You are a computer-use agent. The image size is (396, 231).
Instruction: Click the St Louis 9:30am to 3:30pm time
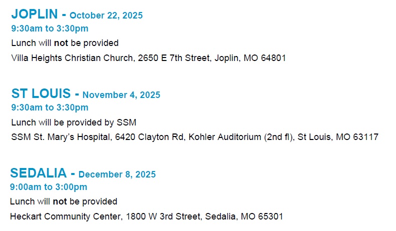(x=50, y=107)
